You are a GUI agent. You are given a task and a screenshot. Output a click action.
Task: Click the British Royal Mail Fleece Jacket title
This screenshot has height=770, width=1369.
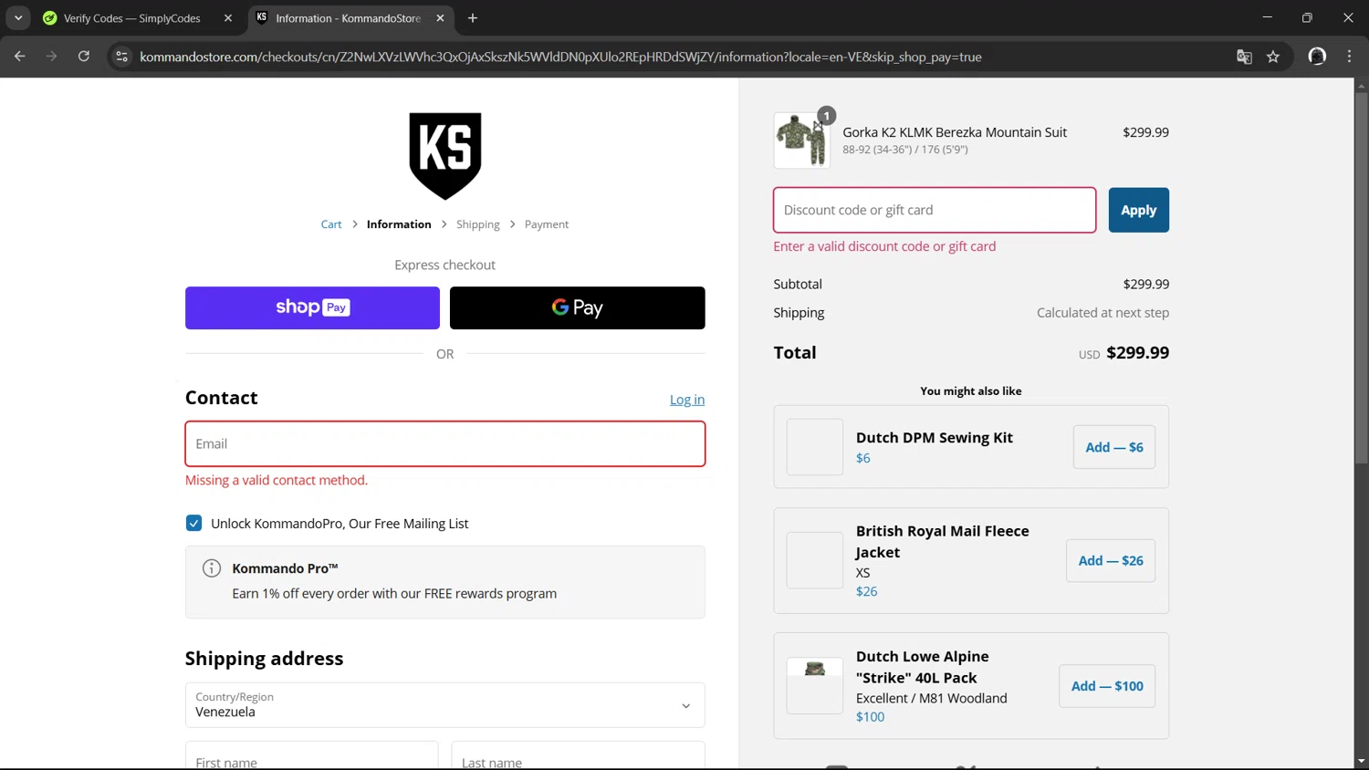(x=942, y=542)
